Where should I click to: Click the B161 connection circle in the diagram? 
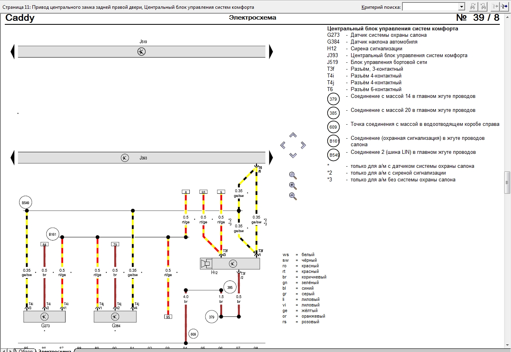(x=52, y=234)
